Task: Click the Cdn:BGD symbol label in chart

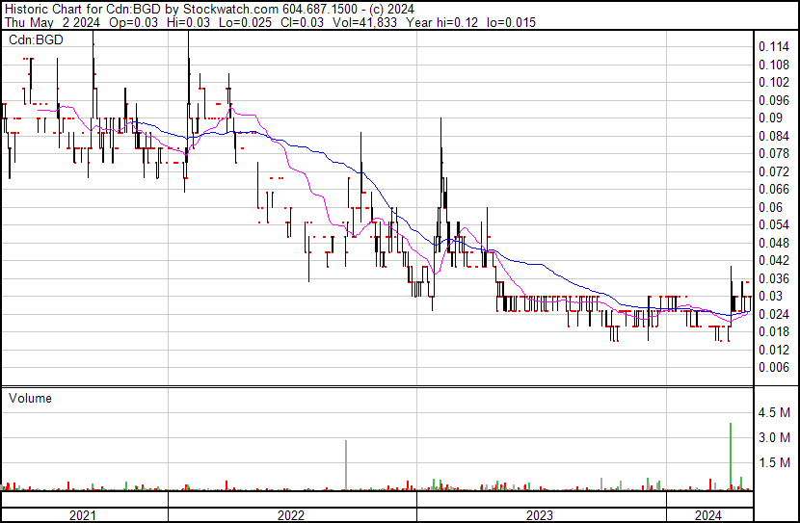Action: coord(36,39)
